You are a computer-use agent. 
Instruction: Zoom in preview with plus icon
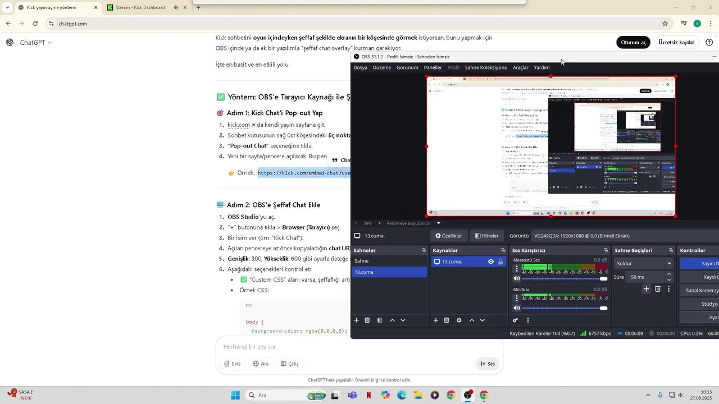380,223
